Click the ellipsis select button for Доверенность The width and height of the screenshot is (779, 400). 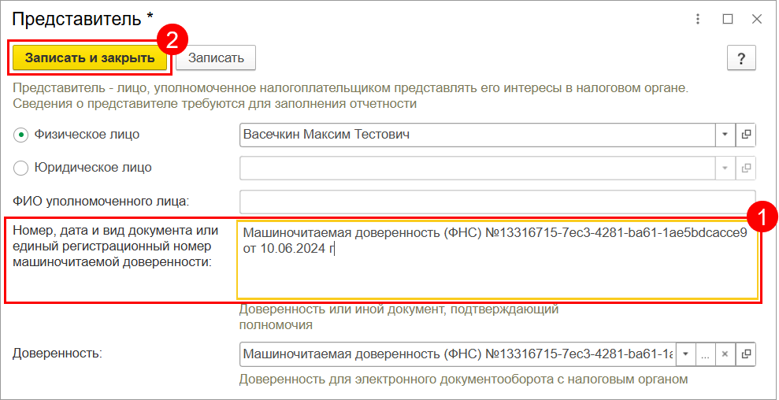point(705,354)
